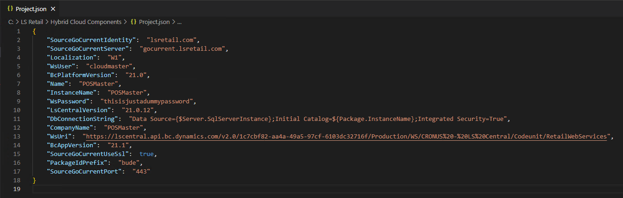
Task: Close the Project.json editor tab
Action: (x=53, y=9)
